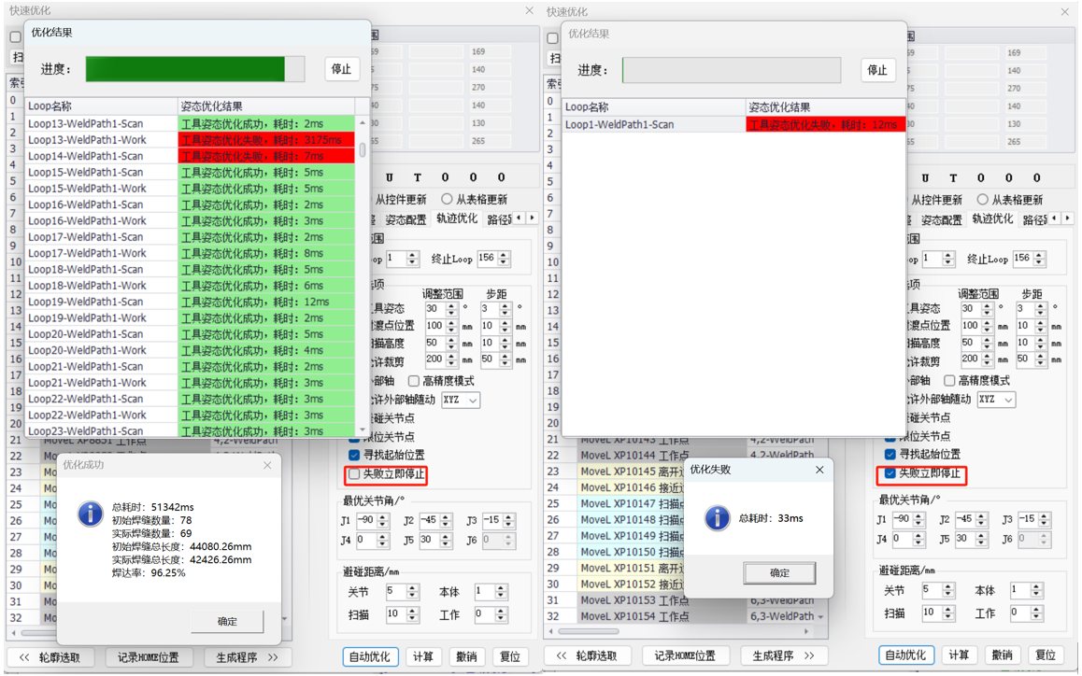Image resolution: width=1082 pixels, height=676 pixels.
Task: Uncheck 失败立即停止 in the right window
Action: (890, 473)
